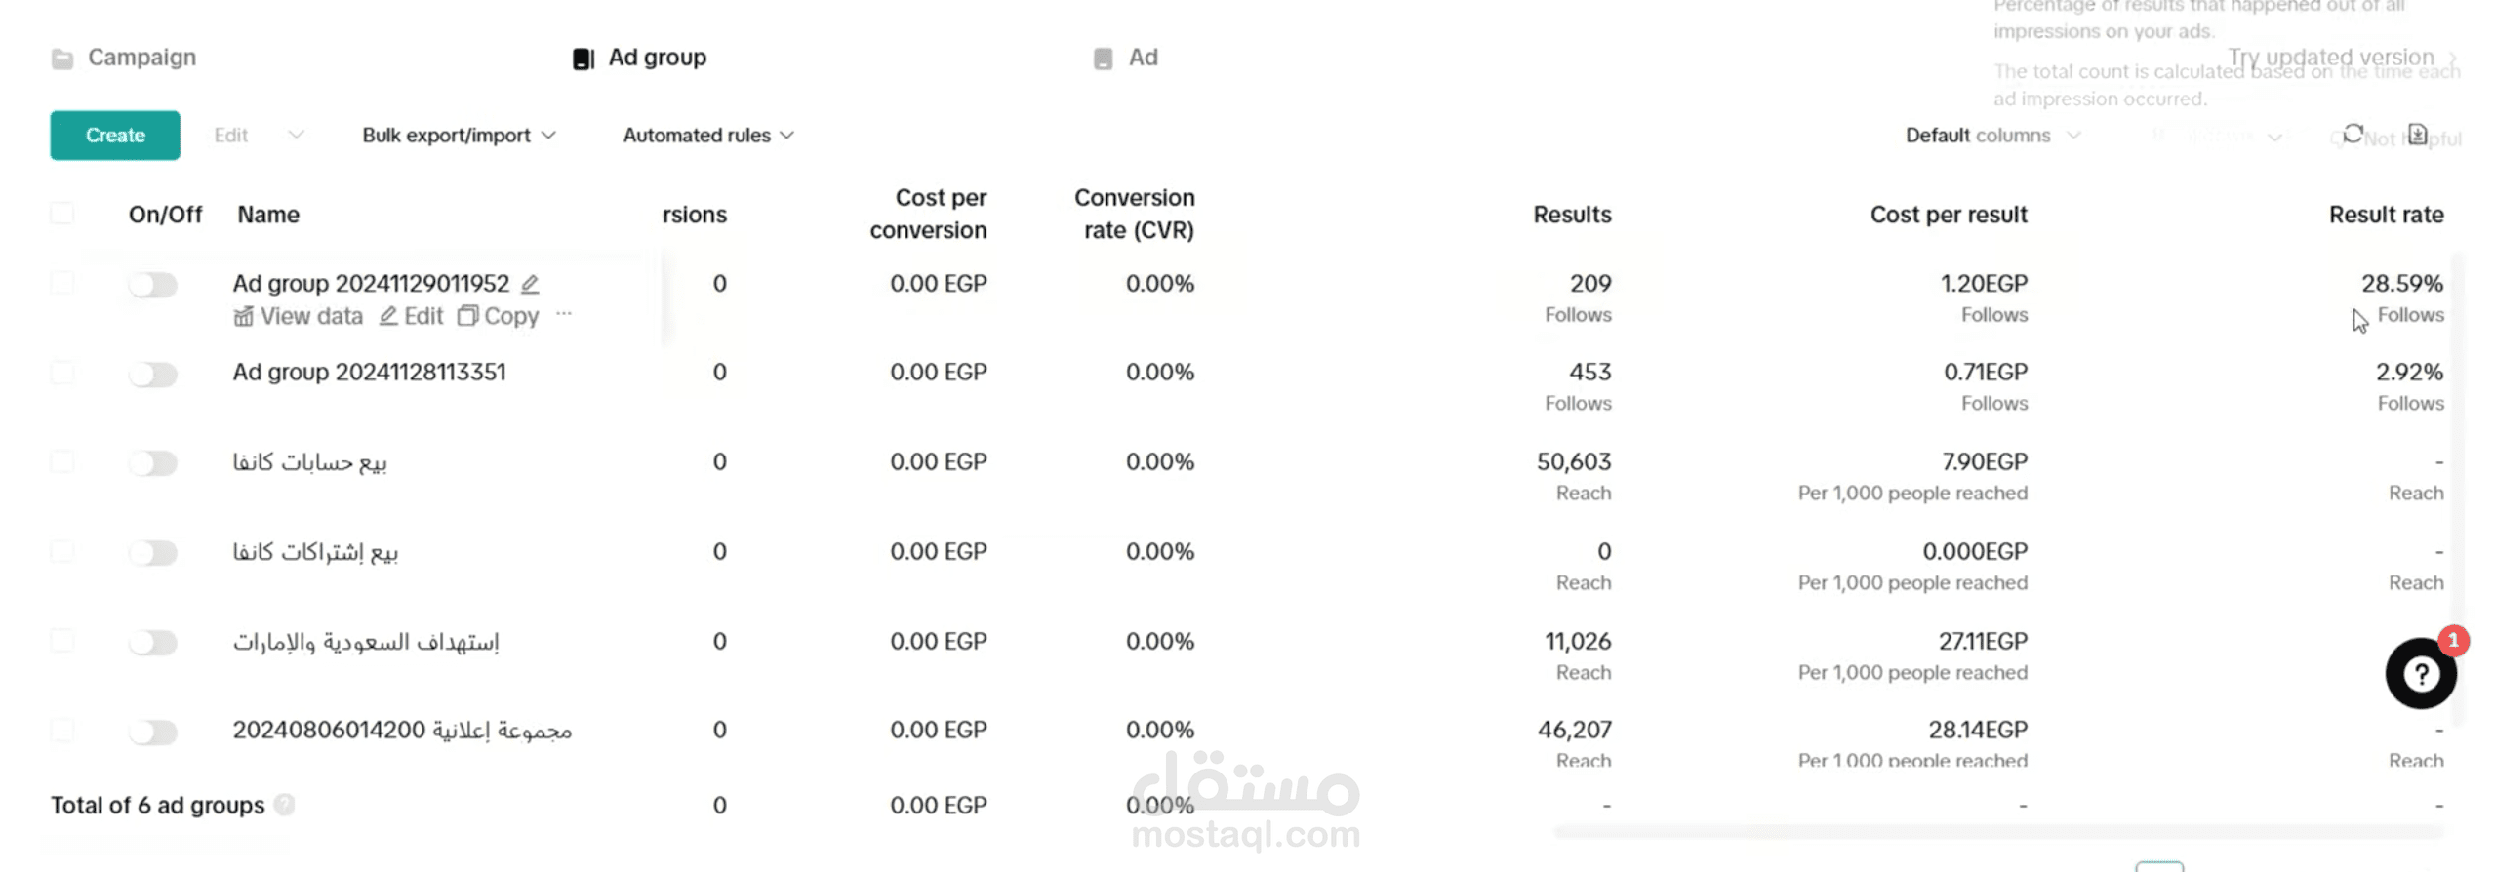Screen dimensions: 2494x872
Task: Click the Copy icon under first ad group
Action: pyautogui.click(x=467, y=316)
